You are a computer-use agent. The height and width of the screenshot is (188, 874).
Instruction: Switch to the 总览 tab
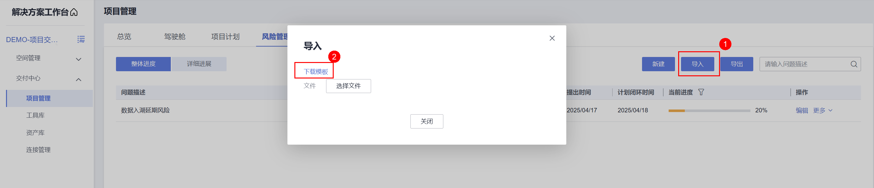124,37
